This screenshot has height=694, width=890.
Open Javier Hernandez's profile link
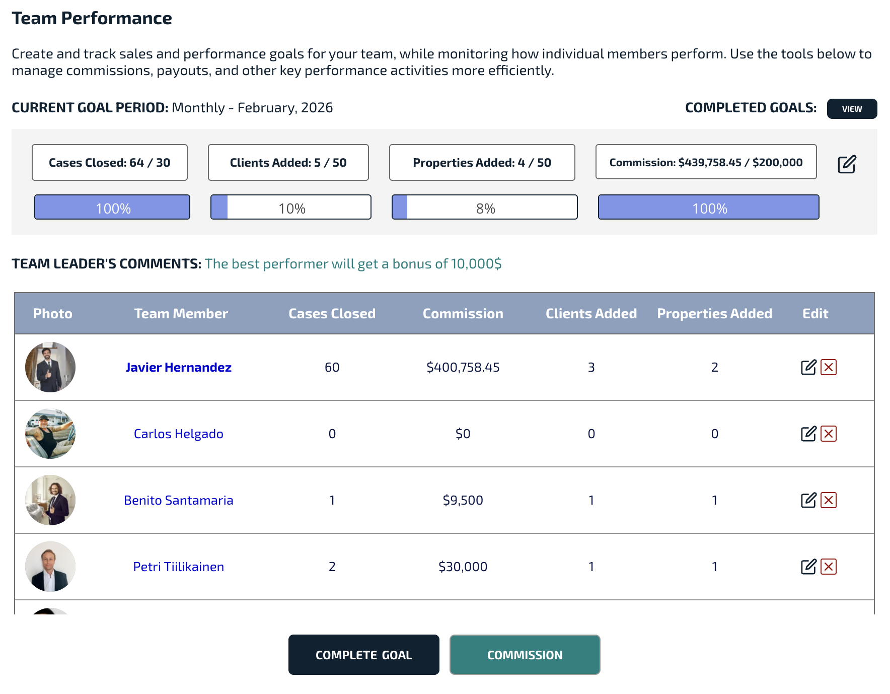[x=178, y=367]
